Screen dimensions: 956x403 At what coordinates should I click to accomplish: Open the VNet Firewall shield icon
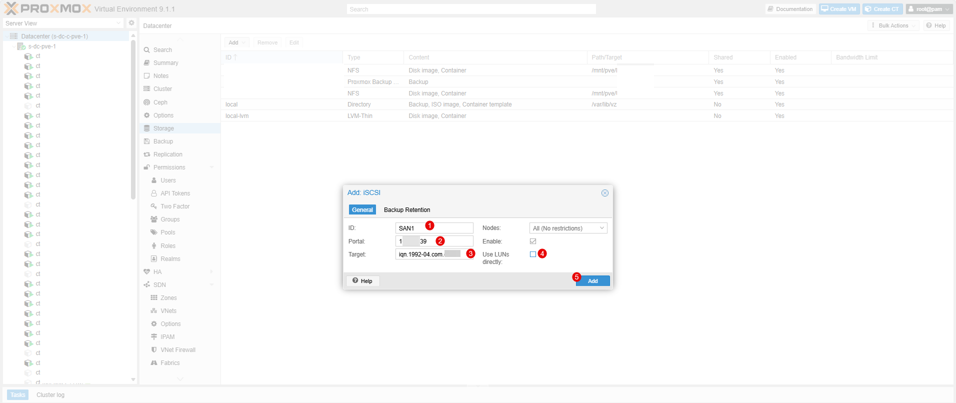point(154,350)
